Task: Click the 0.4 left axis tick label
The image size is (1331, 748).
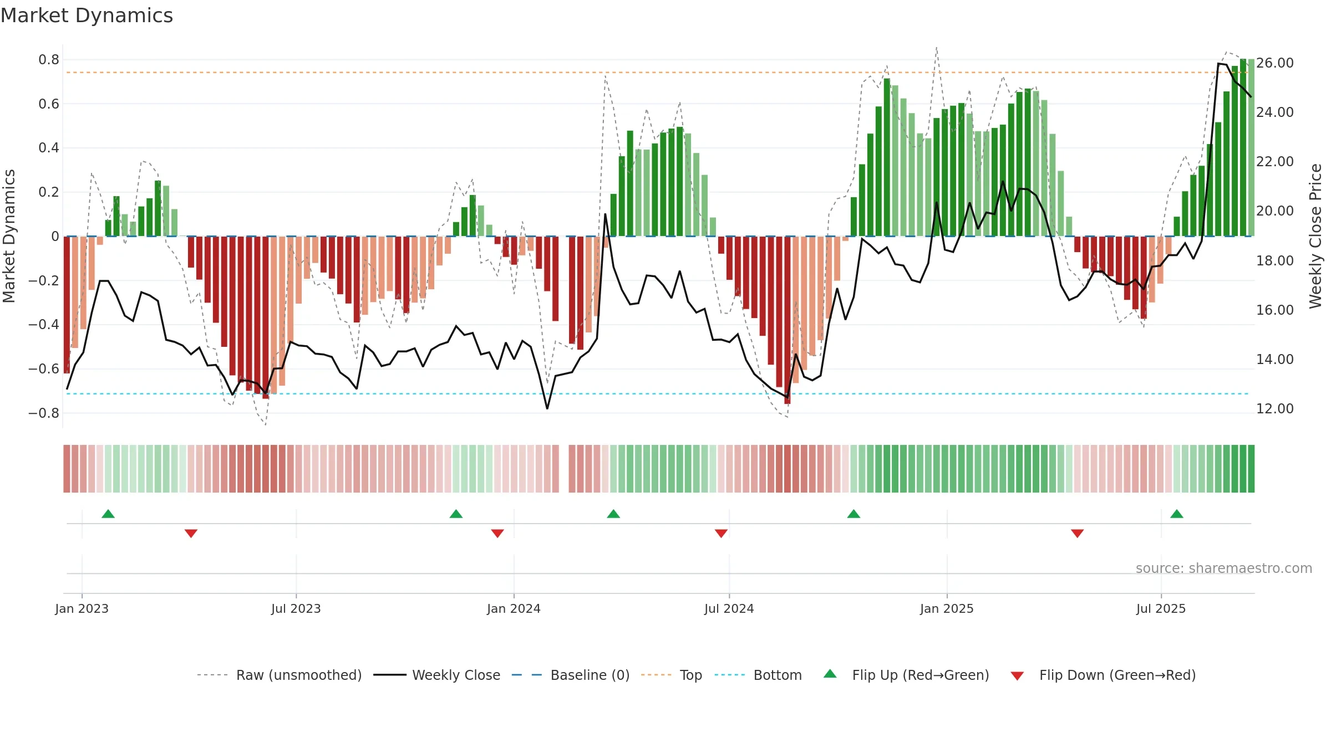Action: (49, 147)
